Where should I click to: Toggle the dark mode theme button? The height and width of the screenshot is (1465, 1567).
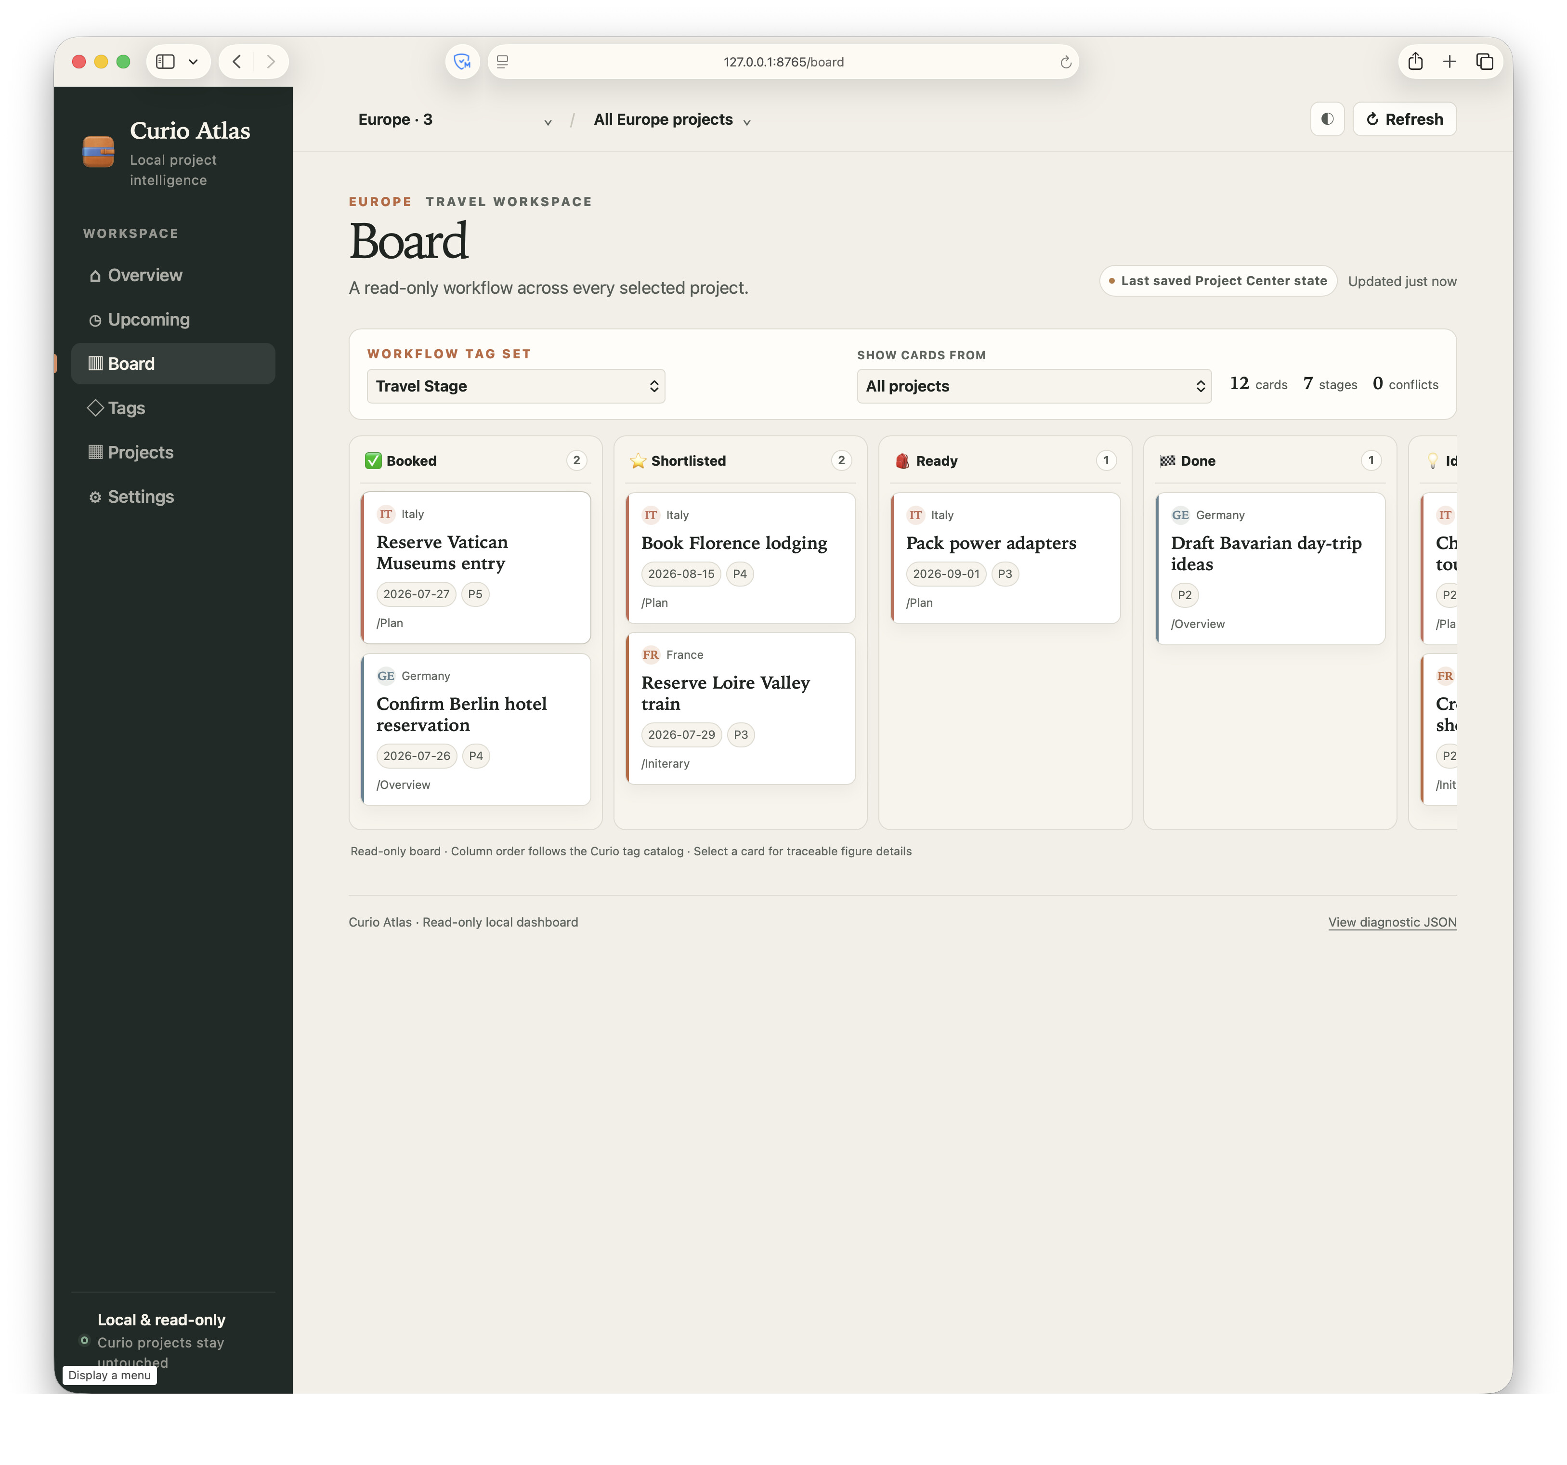click(1327, 119)
